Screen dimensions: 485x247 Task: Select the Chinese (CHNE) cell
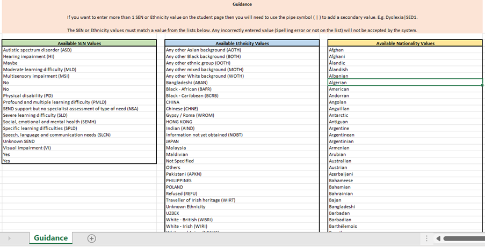point(242,109)
